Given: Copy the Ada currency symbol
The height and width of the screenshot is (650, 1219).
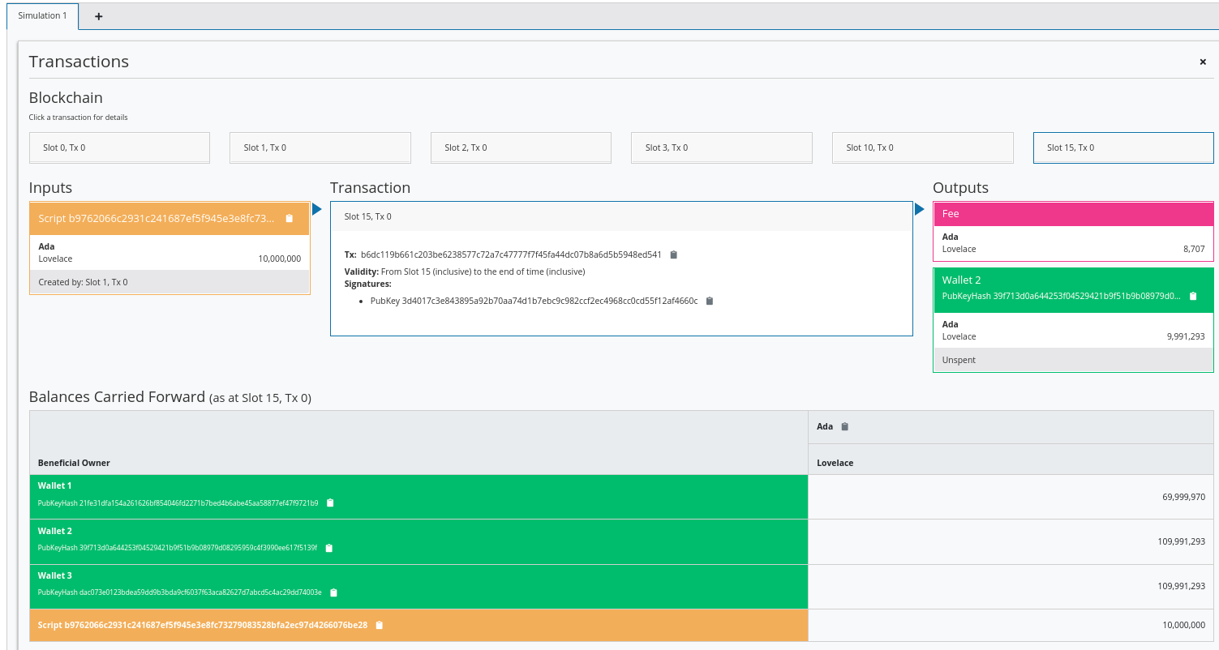Looking at the screenshot, I should coord(844,427).
